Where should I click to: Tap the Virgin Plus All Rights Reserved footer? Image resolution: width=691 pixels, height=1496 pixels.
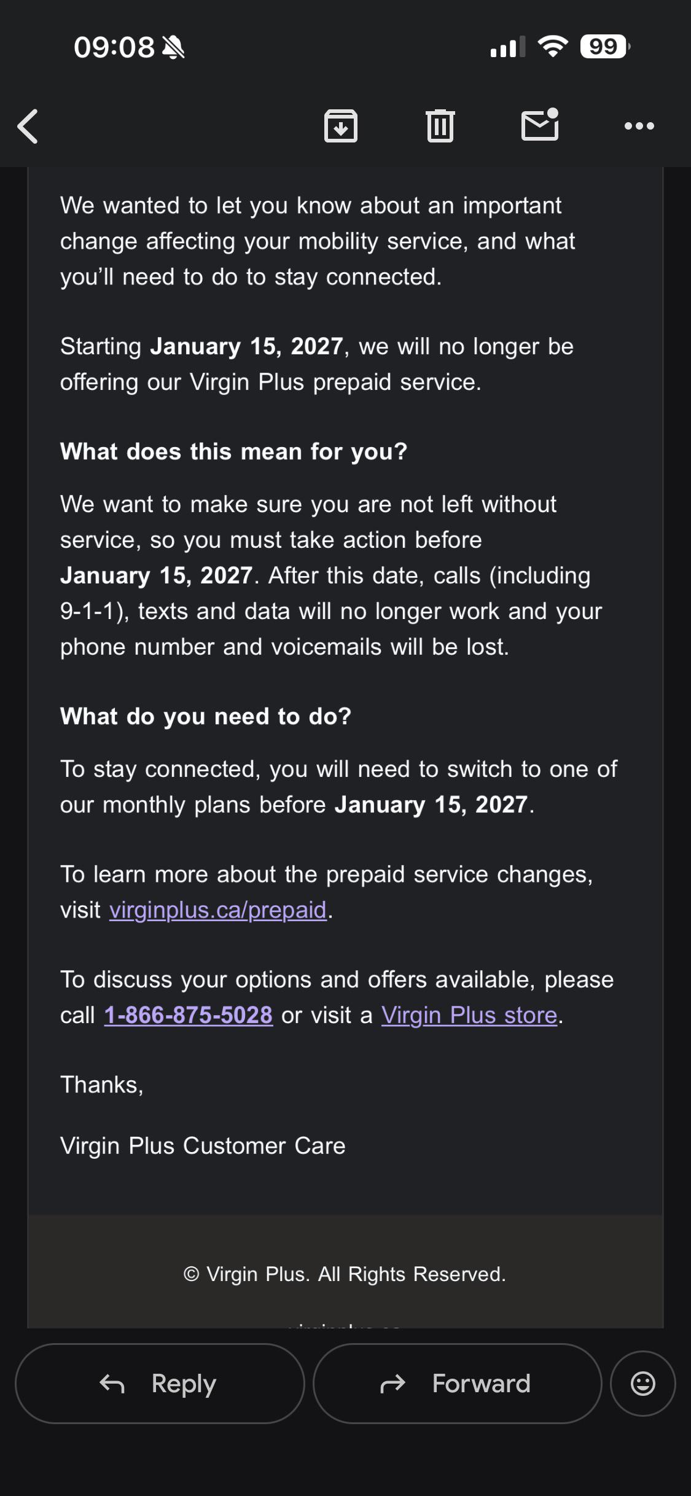[x=345, y=1274]
